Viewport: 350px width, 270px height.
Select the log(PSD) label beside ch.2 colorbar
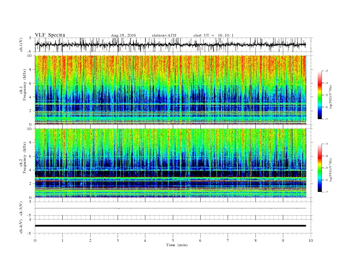[x=331, y=170]
